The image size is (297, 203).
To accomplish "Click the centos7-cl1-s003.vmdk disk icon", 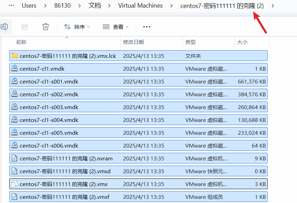I will coord(15,107).
